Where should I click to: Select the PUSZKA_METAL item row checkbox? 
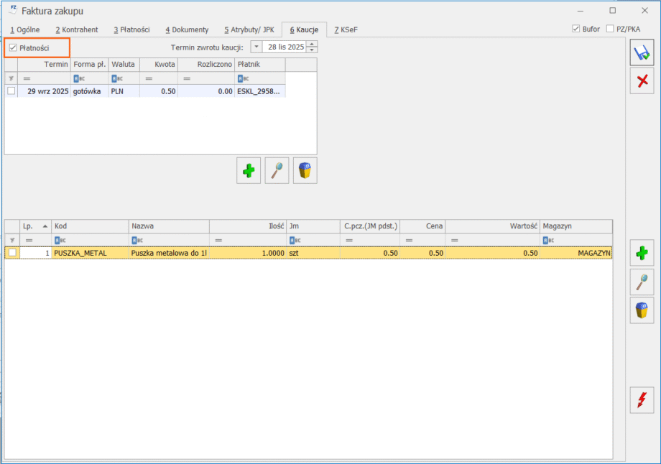(x=11, y=253)
